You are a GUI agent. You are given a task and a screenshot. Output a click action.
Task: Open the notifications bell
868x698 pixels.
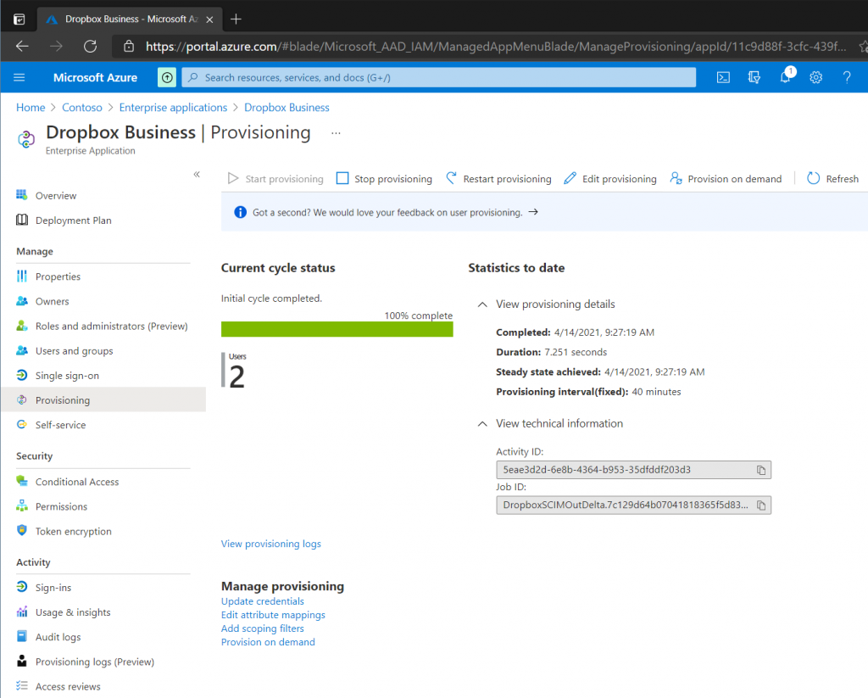[786, 76]
